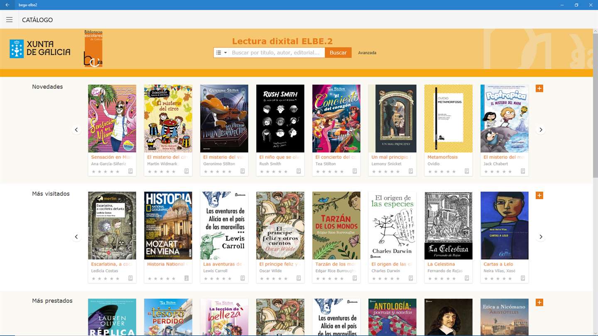This screenshot has width=598, height=336.
Task: Show next books in the Más visitados carousel
Action: coord(541,237)
